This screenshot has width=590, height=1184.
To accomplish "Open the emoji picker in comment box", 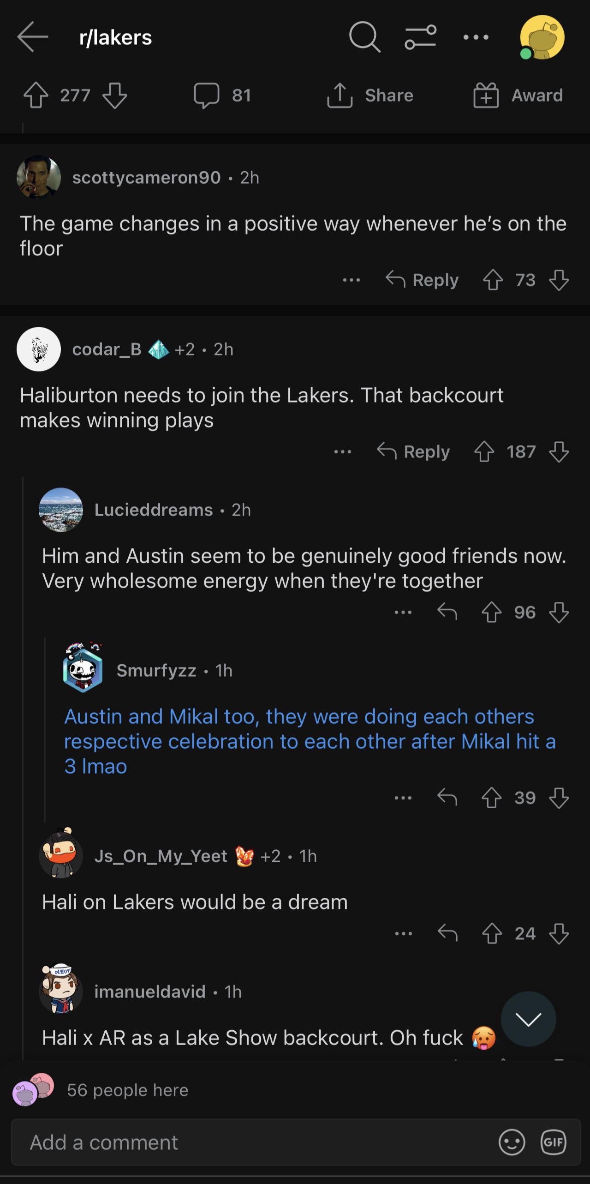I will [512, 1142].
